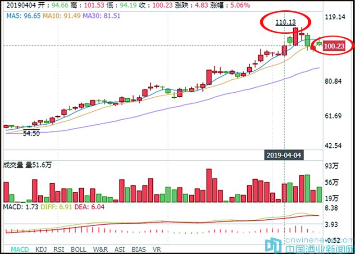Open the BIAS indicator tab

pyautogui.click(x=139, y=249)
